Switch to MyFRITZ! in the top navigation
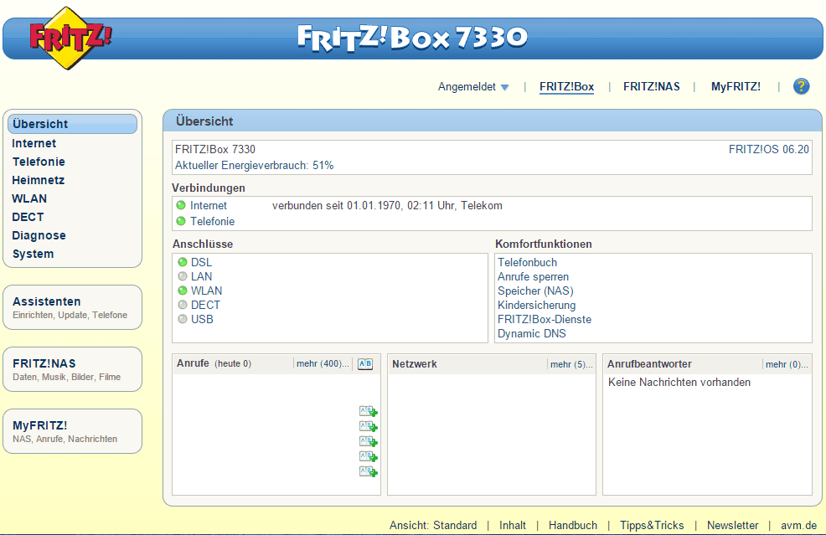The height and width of the screenshot is (535, 826). (x=736, y=87)
